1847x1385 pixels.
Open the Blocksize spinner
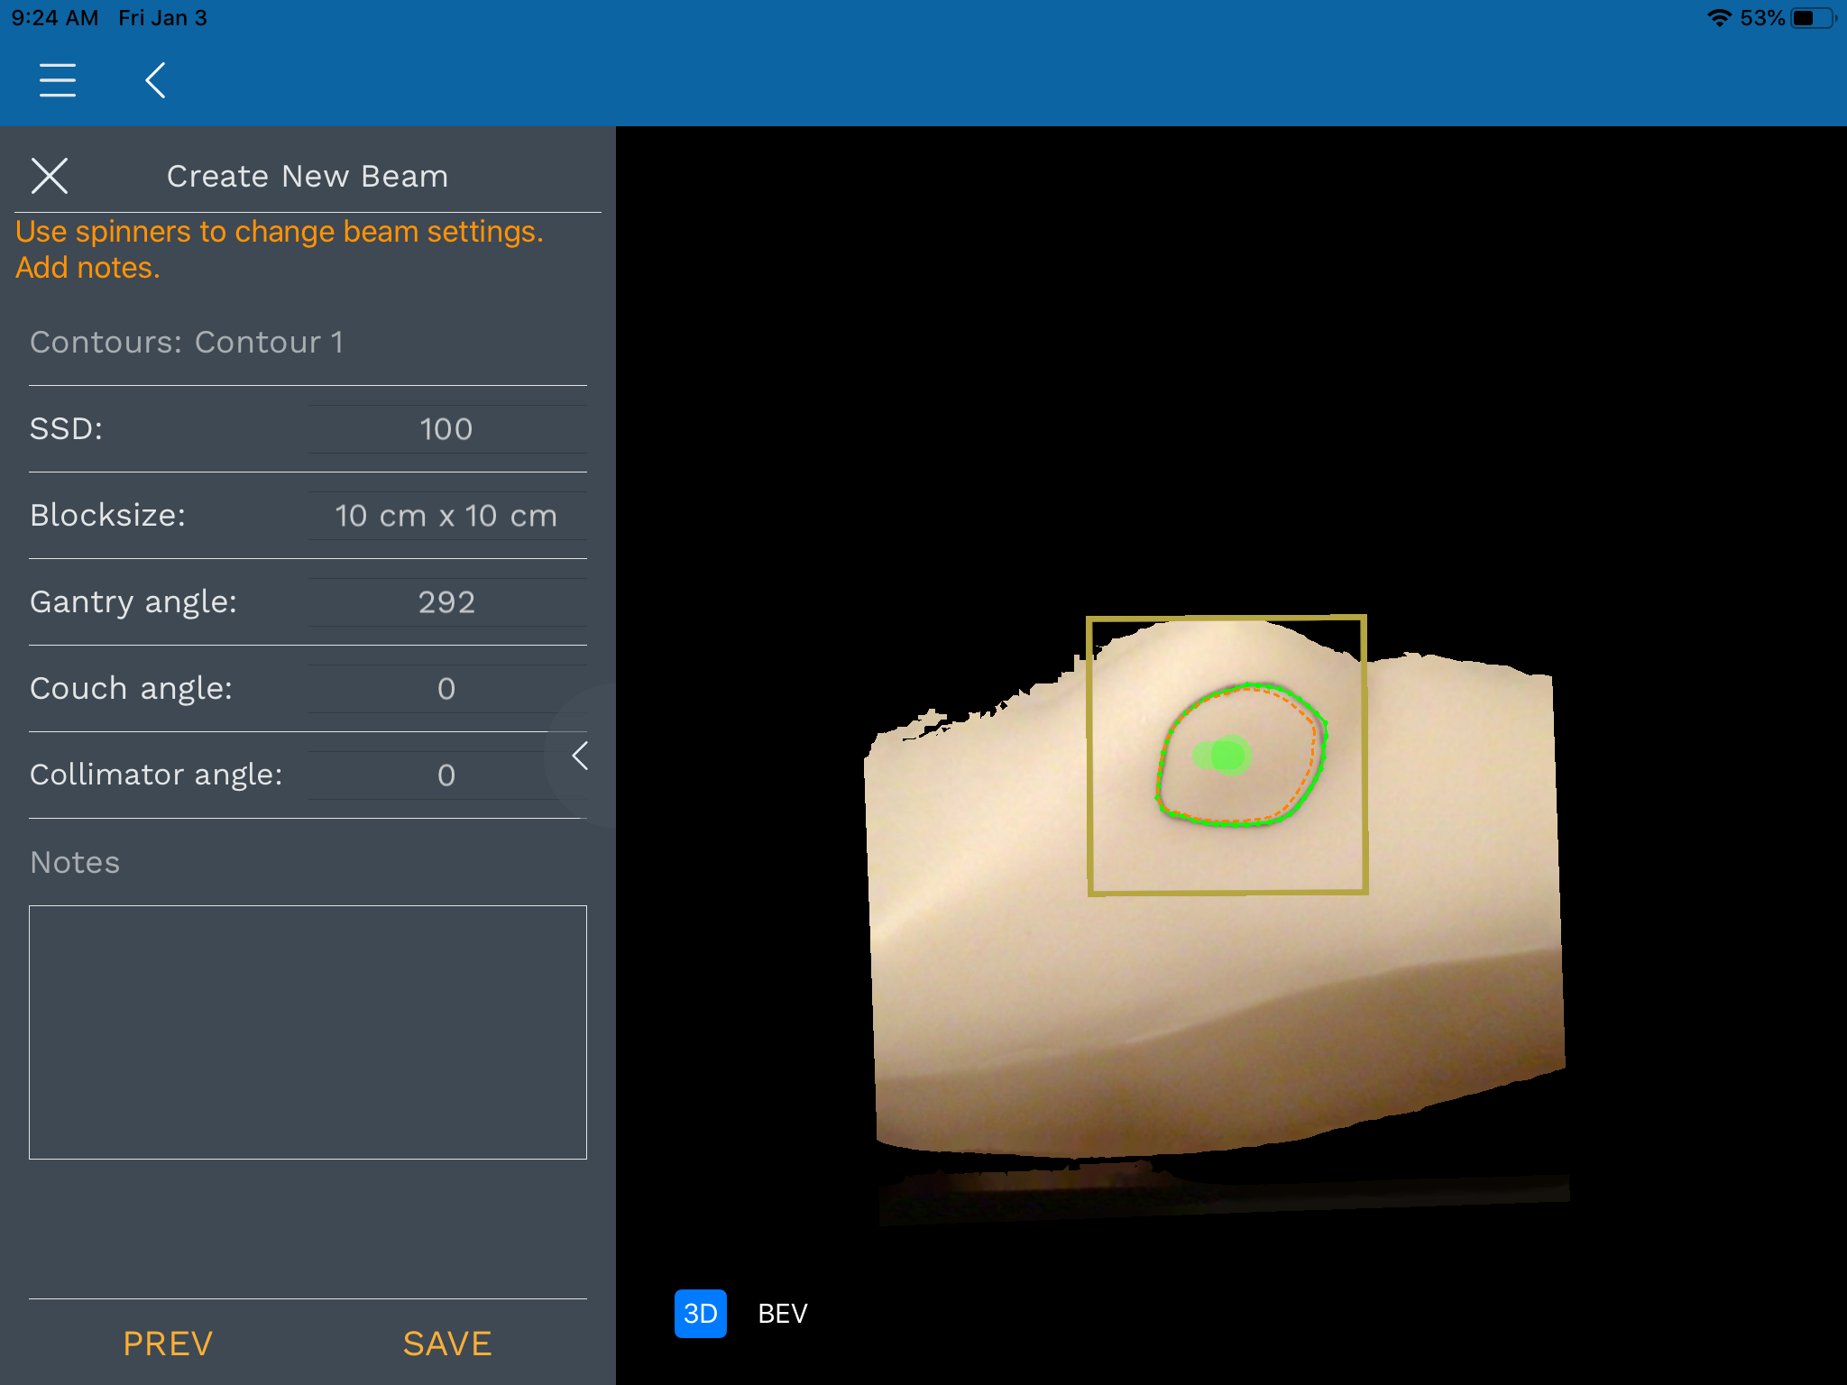click(x=446, y=516)
